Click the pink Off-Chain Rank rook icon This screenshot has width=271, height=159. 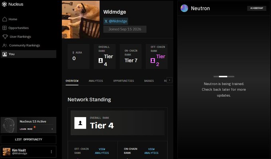tap(153, 61)
